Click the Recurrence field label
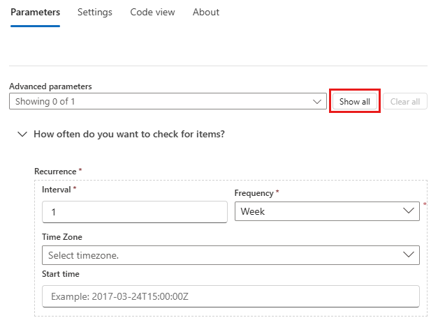The image size is (438, 327). click(x=56, y=171)
